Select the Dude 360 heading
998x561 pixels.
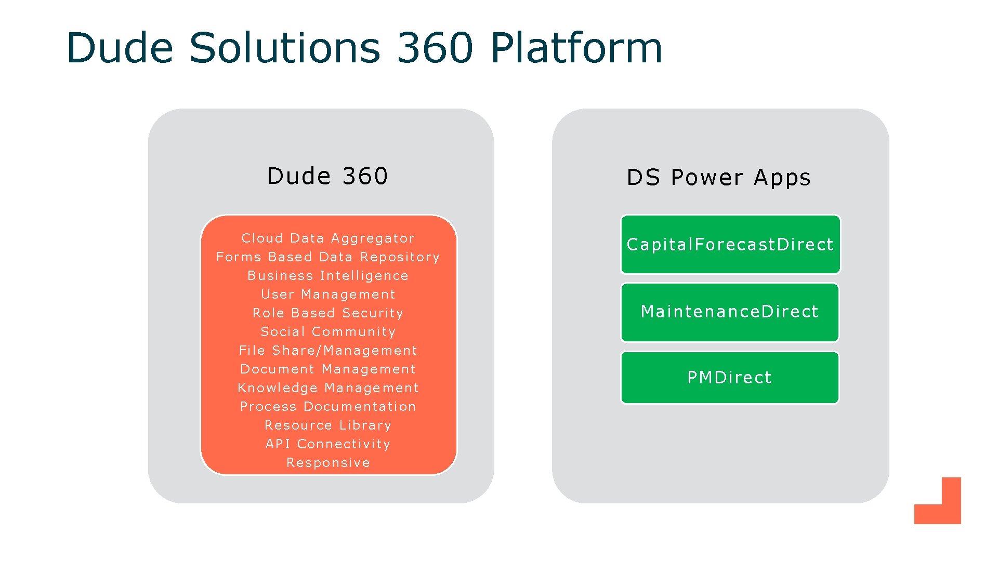pyautogui.click(x=327, y=176)
